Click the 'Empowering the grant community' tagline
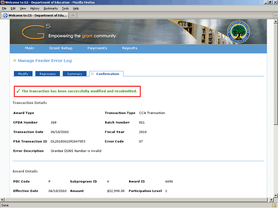This screenshot has width=278, height=208. tap(83, 36)
